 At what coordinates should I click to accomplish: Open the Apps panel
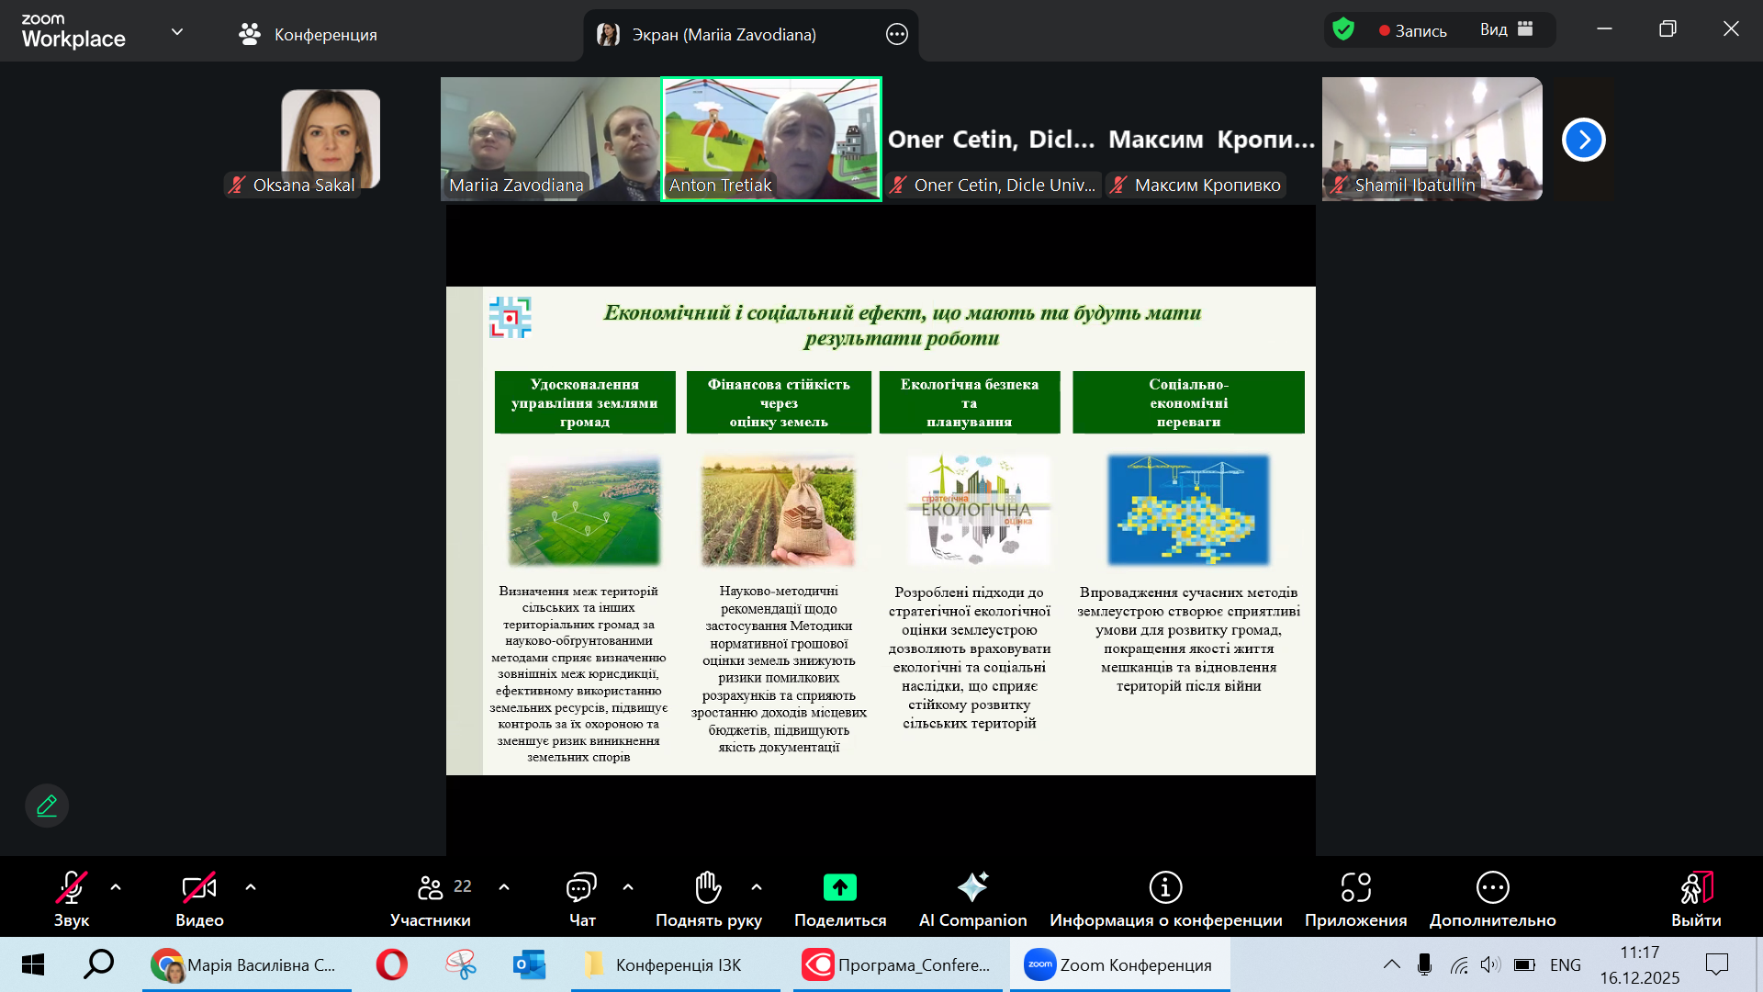[x=1355, y=898]
